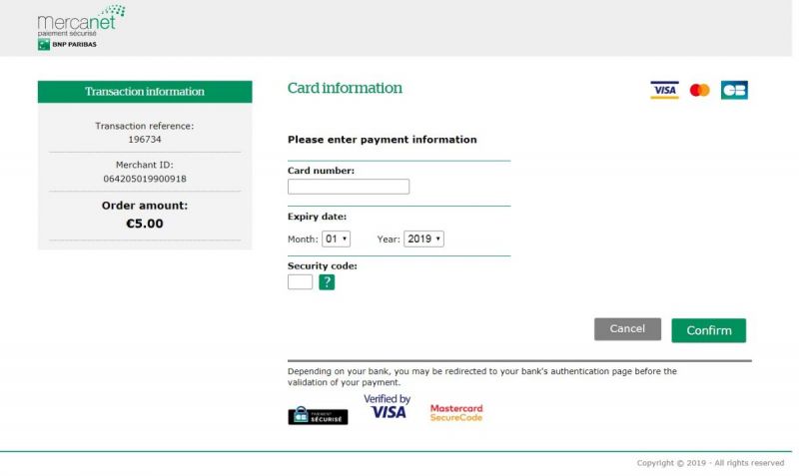Click the Merchant ID number
Screen dimensions: 799x476
pyautogui.click(x=145, y=179)
